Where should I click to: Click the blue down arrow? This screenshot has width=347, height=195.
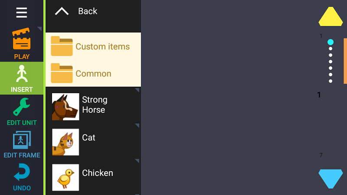pos(331,178)
